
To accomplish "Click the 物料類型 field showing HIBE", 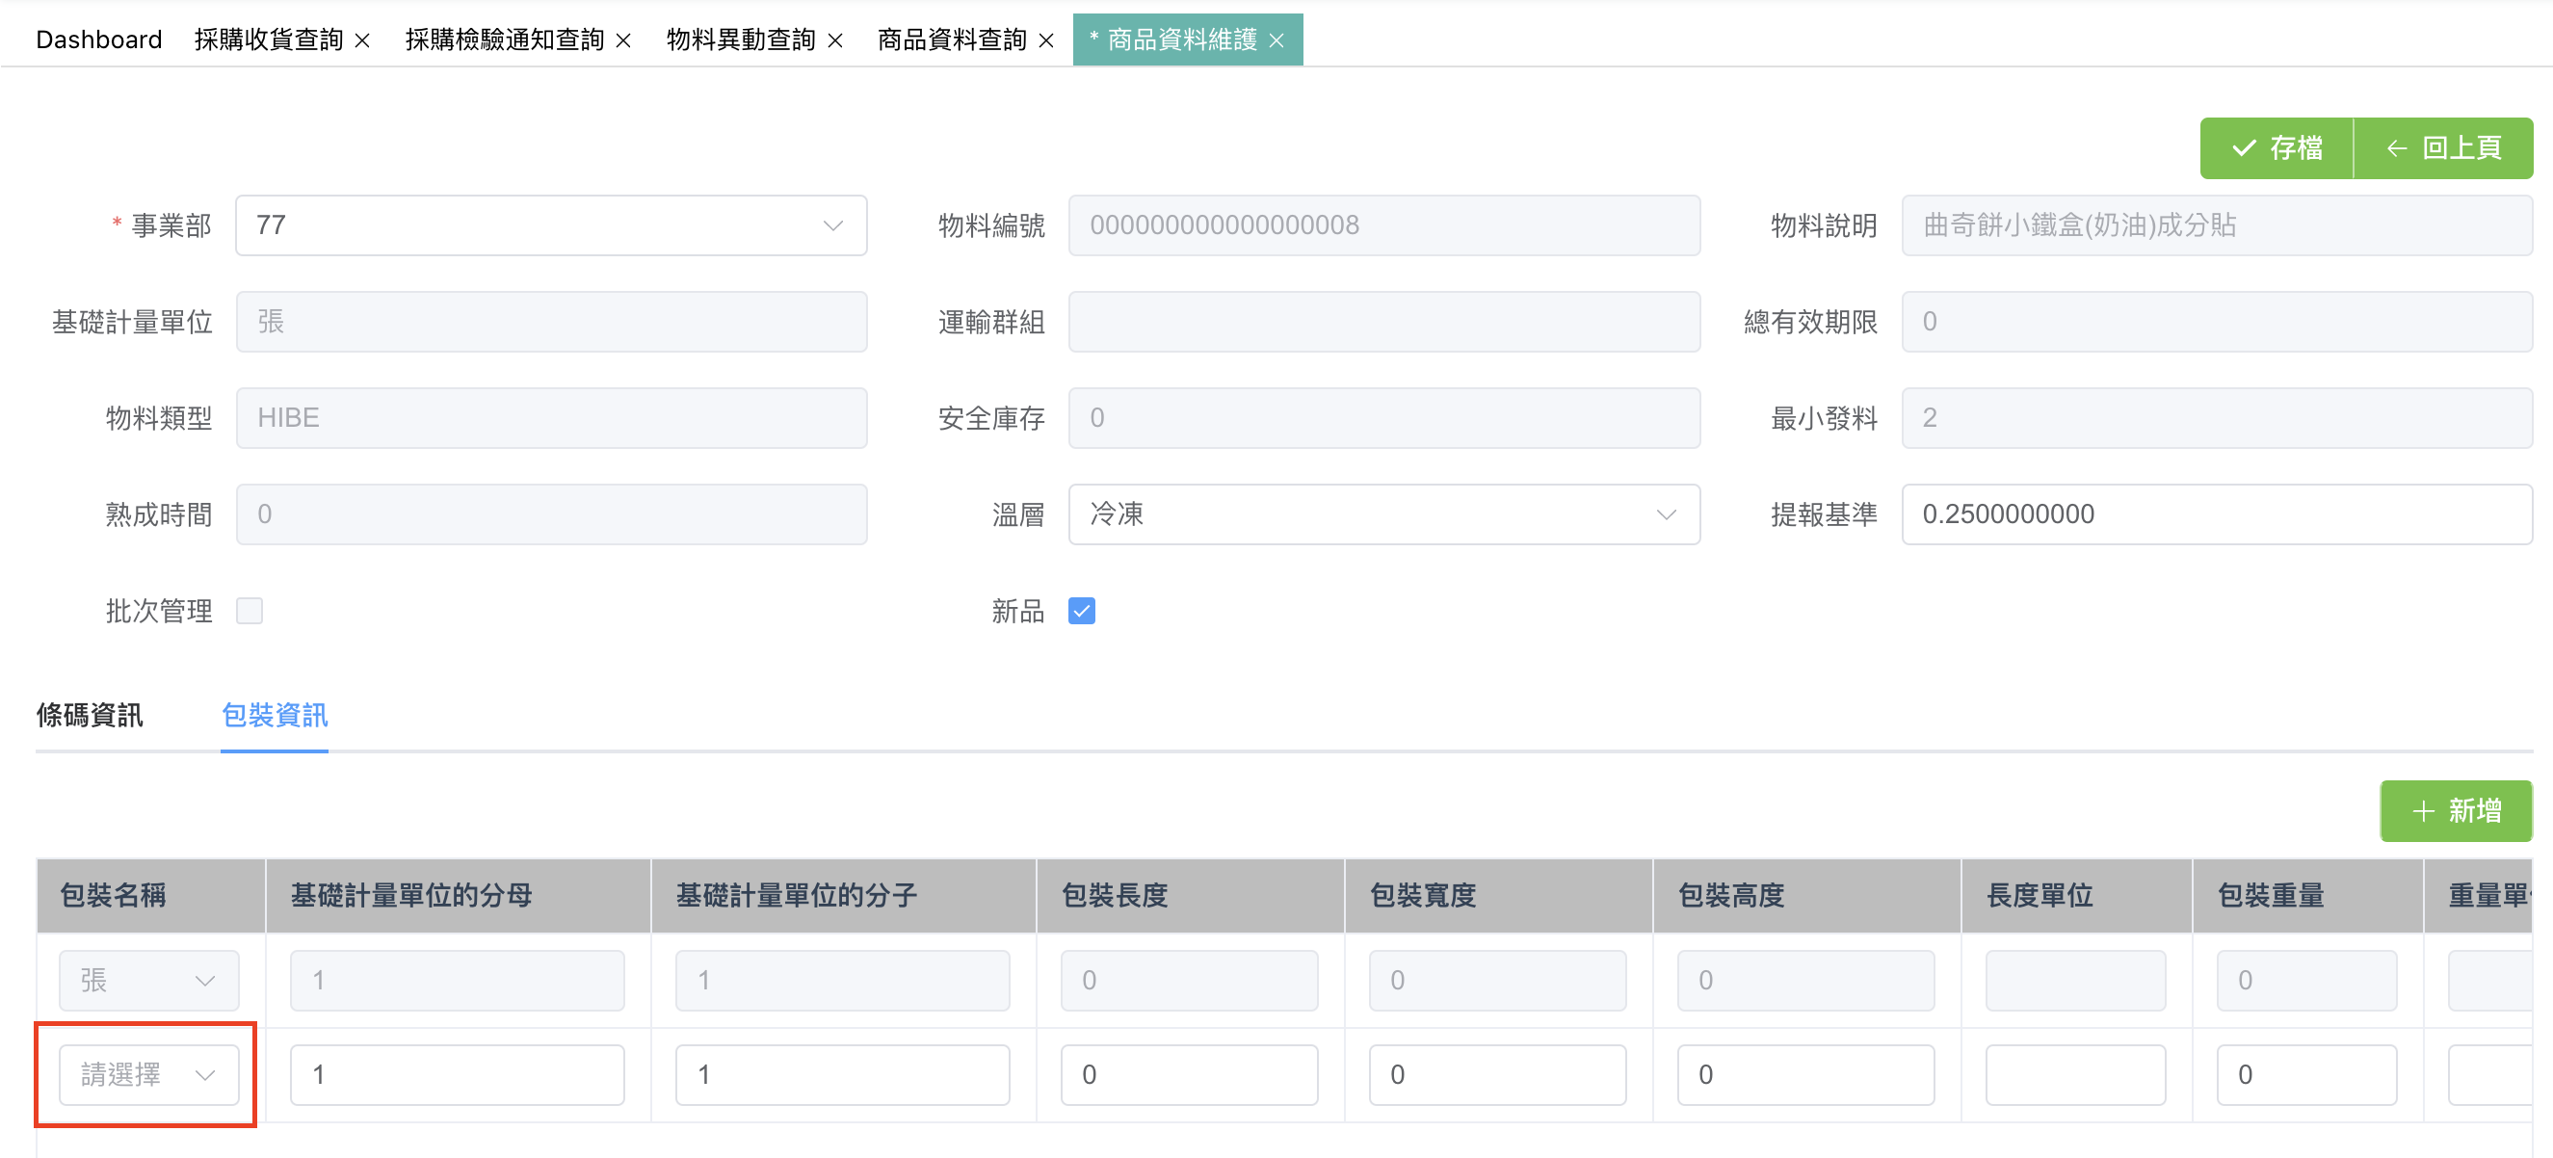I will tap(551, 417).
